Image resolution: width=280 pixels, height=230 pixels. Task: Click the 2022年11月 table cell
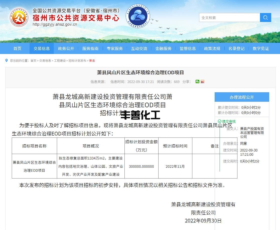point(175,166)
